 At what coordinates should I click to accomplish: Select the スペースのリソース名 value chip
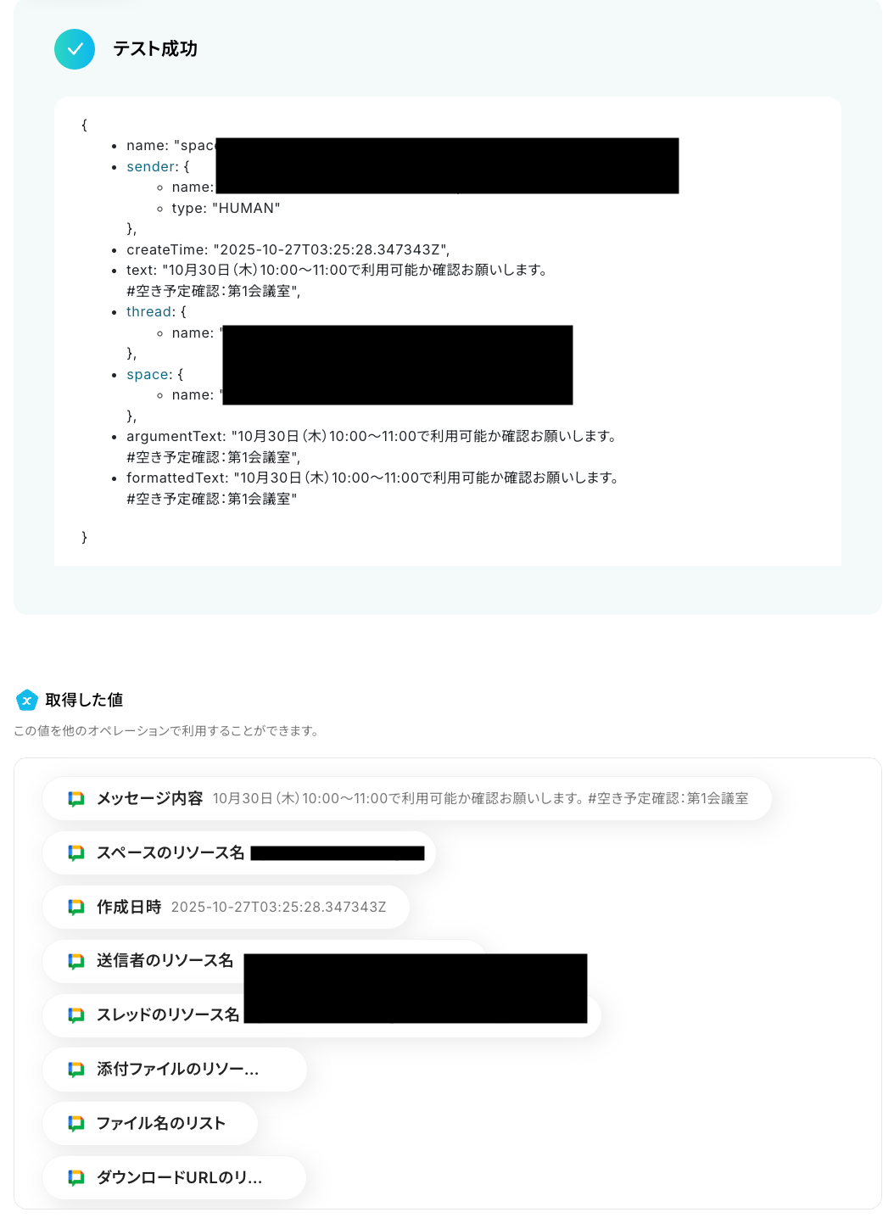click(x=239, y=853)
